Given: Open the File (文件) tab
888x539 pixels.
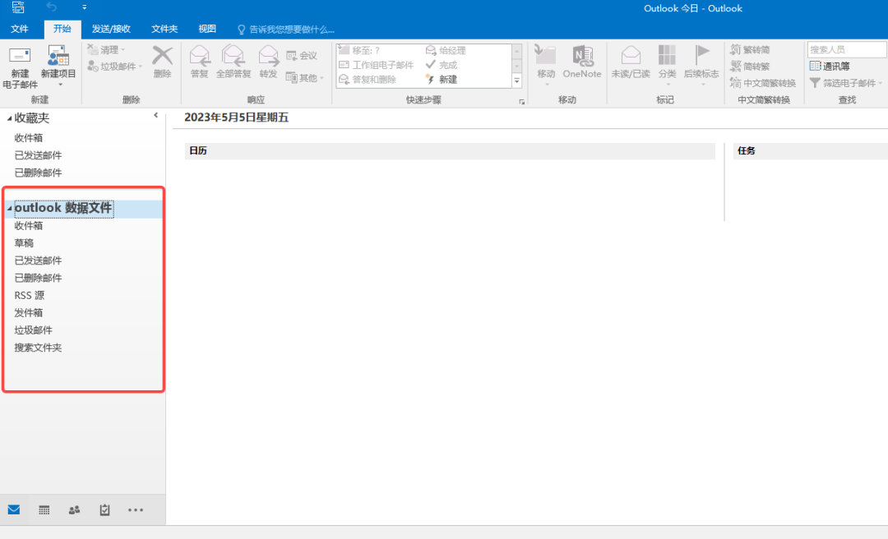Looking at the screenshot, I should click(x=20, y=29).
